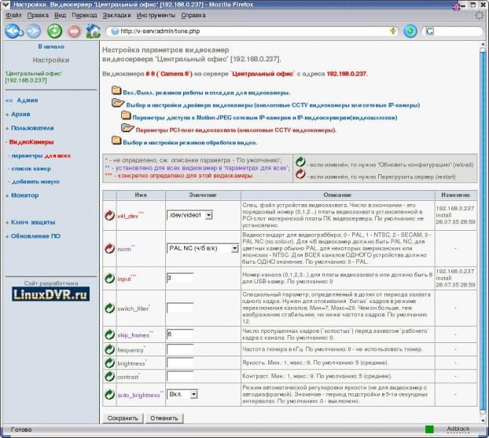Click the search engine icon in search box
Viewport: 489px width, 438px height.
point(430,31)
